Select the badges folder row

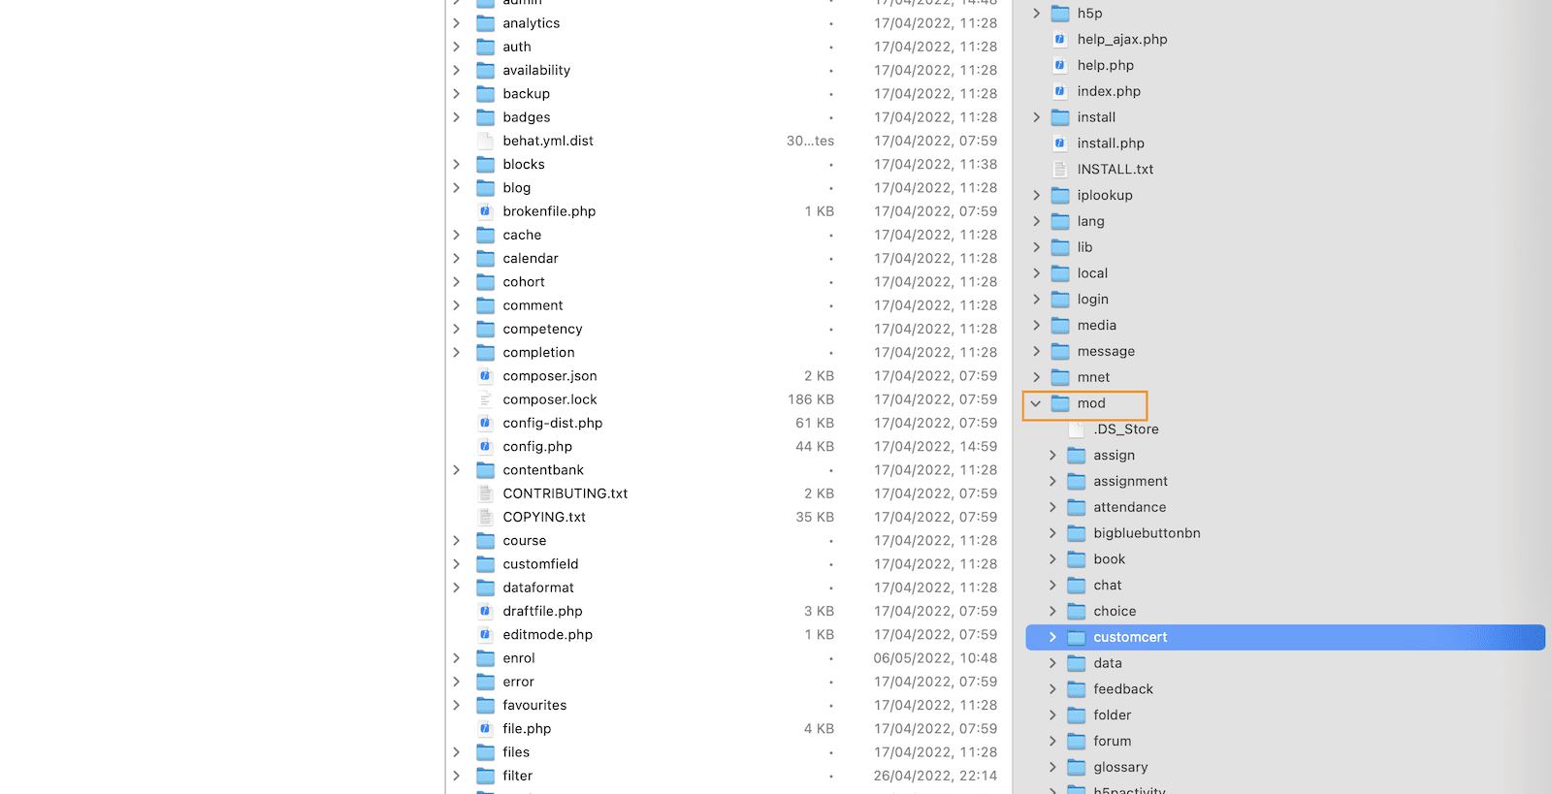(728, 117)
